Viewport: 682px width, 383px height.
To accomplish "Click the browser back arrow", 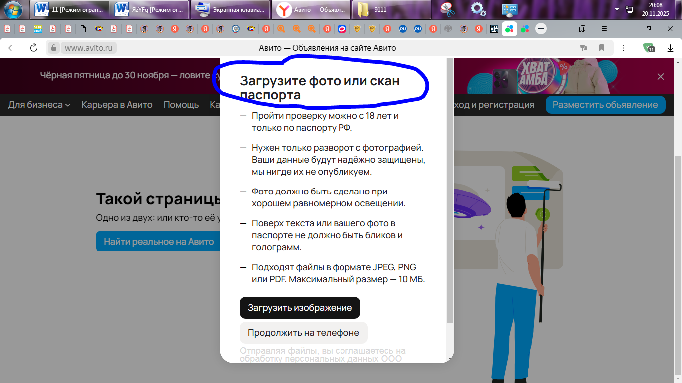I will (12, 47).
